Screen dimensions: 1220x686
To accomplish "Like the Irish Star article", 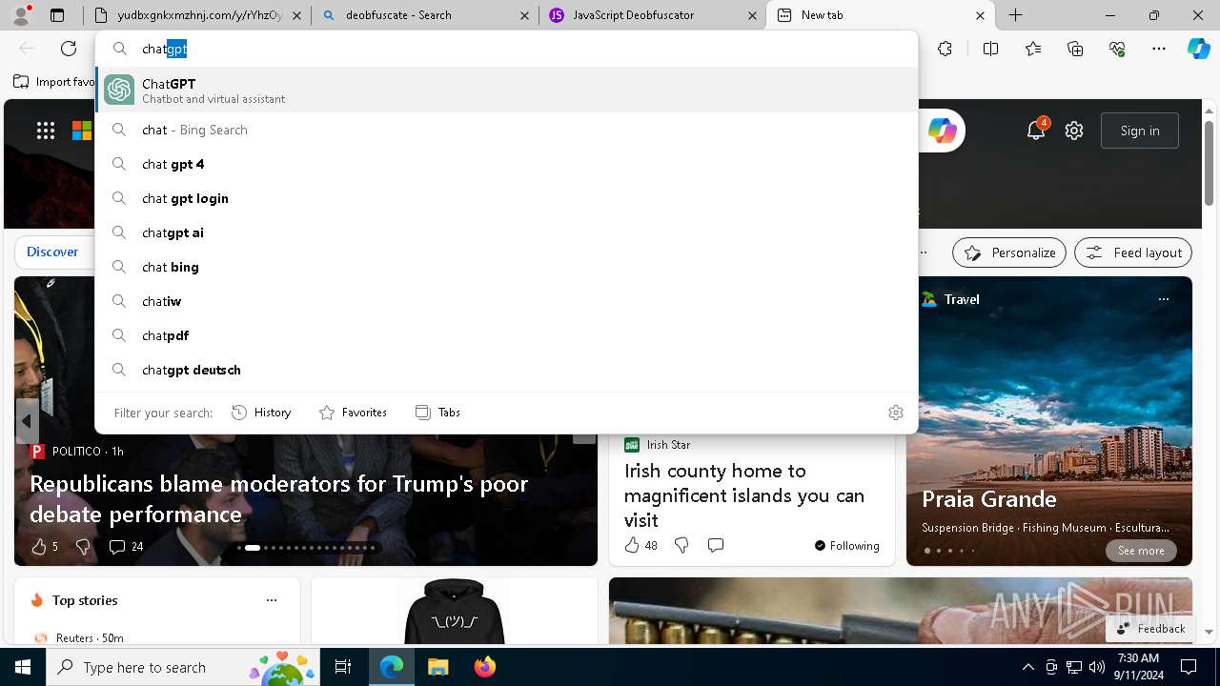I will tap(640, 545).
